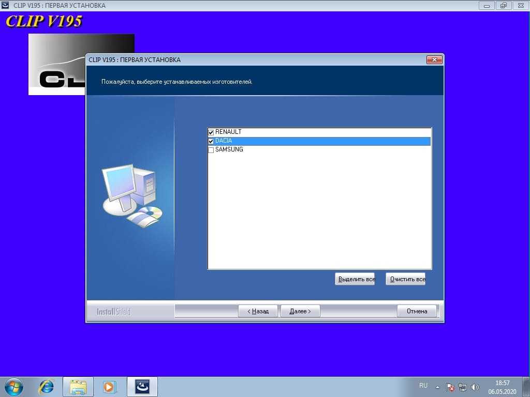Viewport: 530px width, 397px height.
Task: Open Windows Media Player from the taskbar
Action: pyautogui.click(x=110, y=386)
